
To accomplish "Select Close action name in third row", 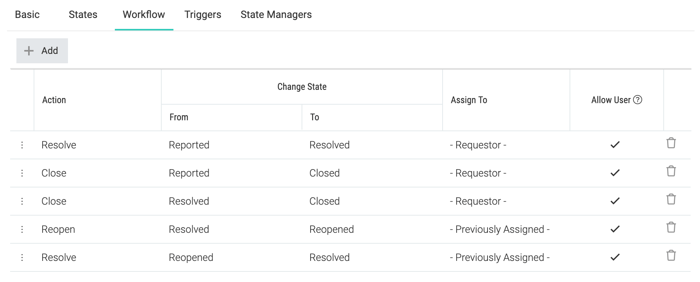I will (x=54, y=201).
